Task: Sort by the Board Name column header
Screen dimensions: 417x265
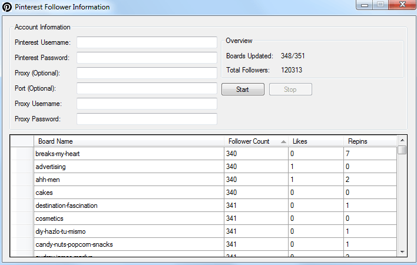Action: tap(129, 141)
